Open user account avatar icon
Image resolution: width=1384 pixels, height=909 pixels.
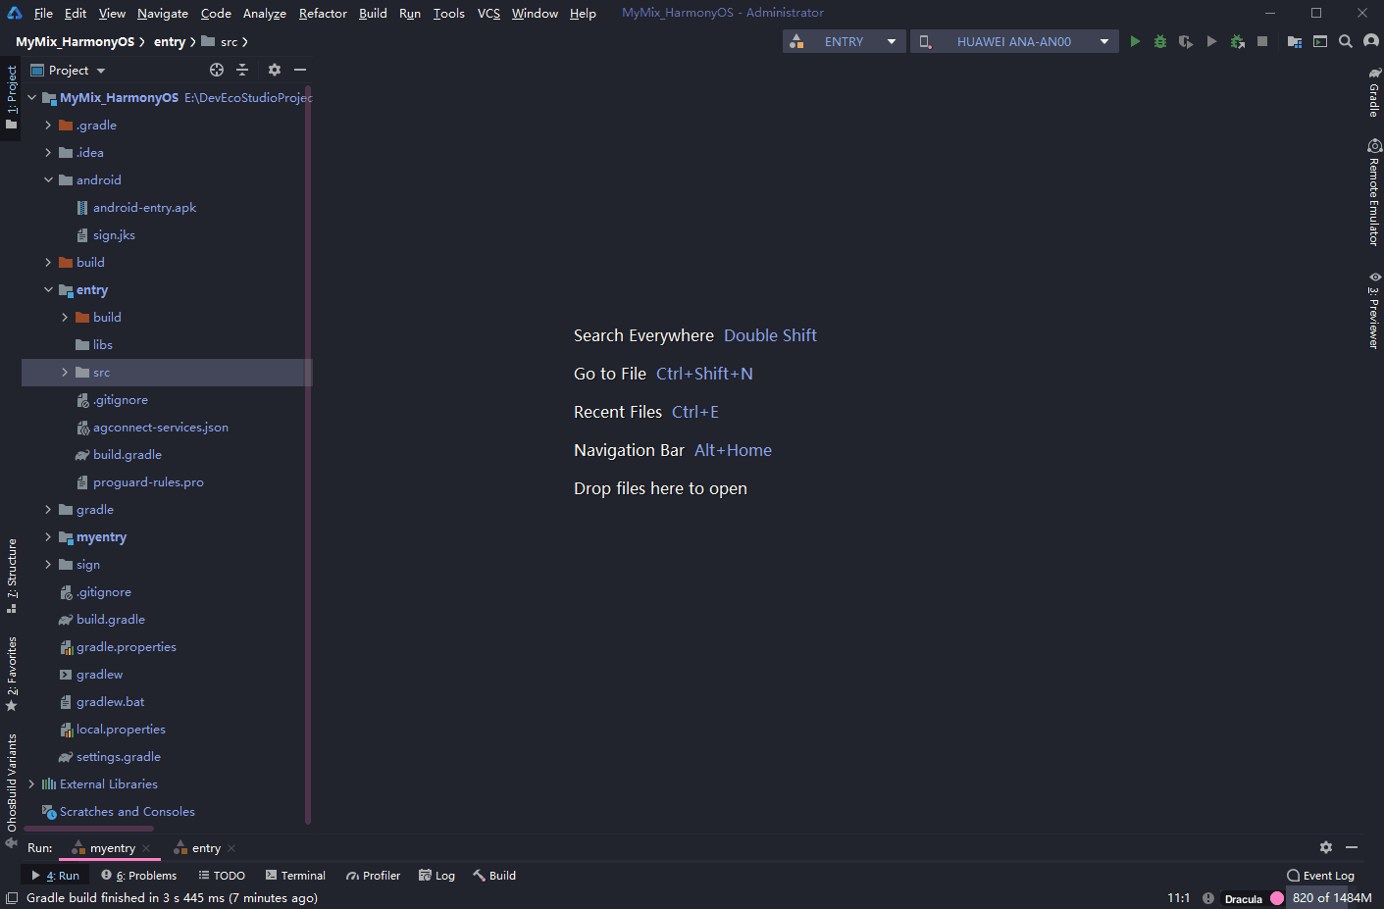coord(1371,41)
